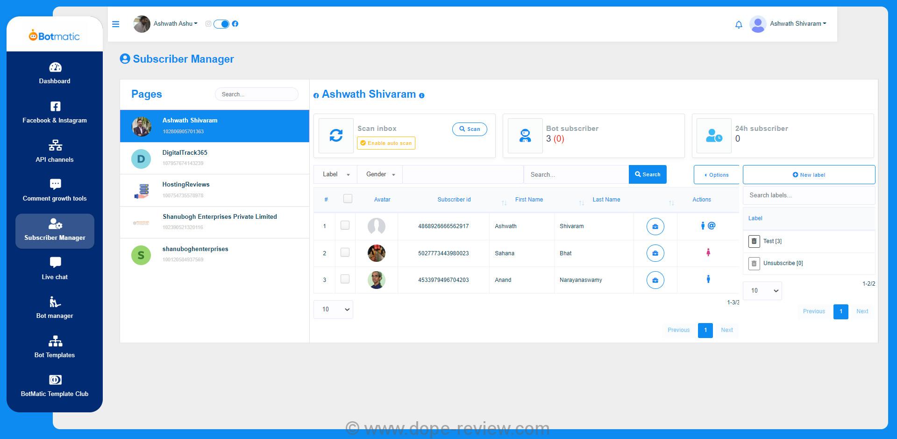Click the New label button
Screen dimensions: 897x439
(x=809, y=175)
